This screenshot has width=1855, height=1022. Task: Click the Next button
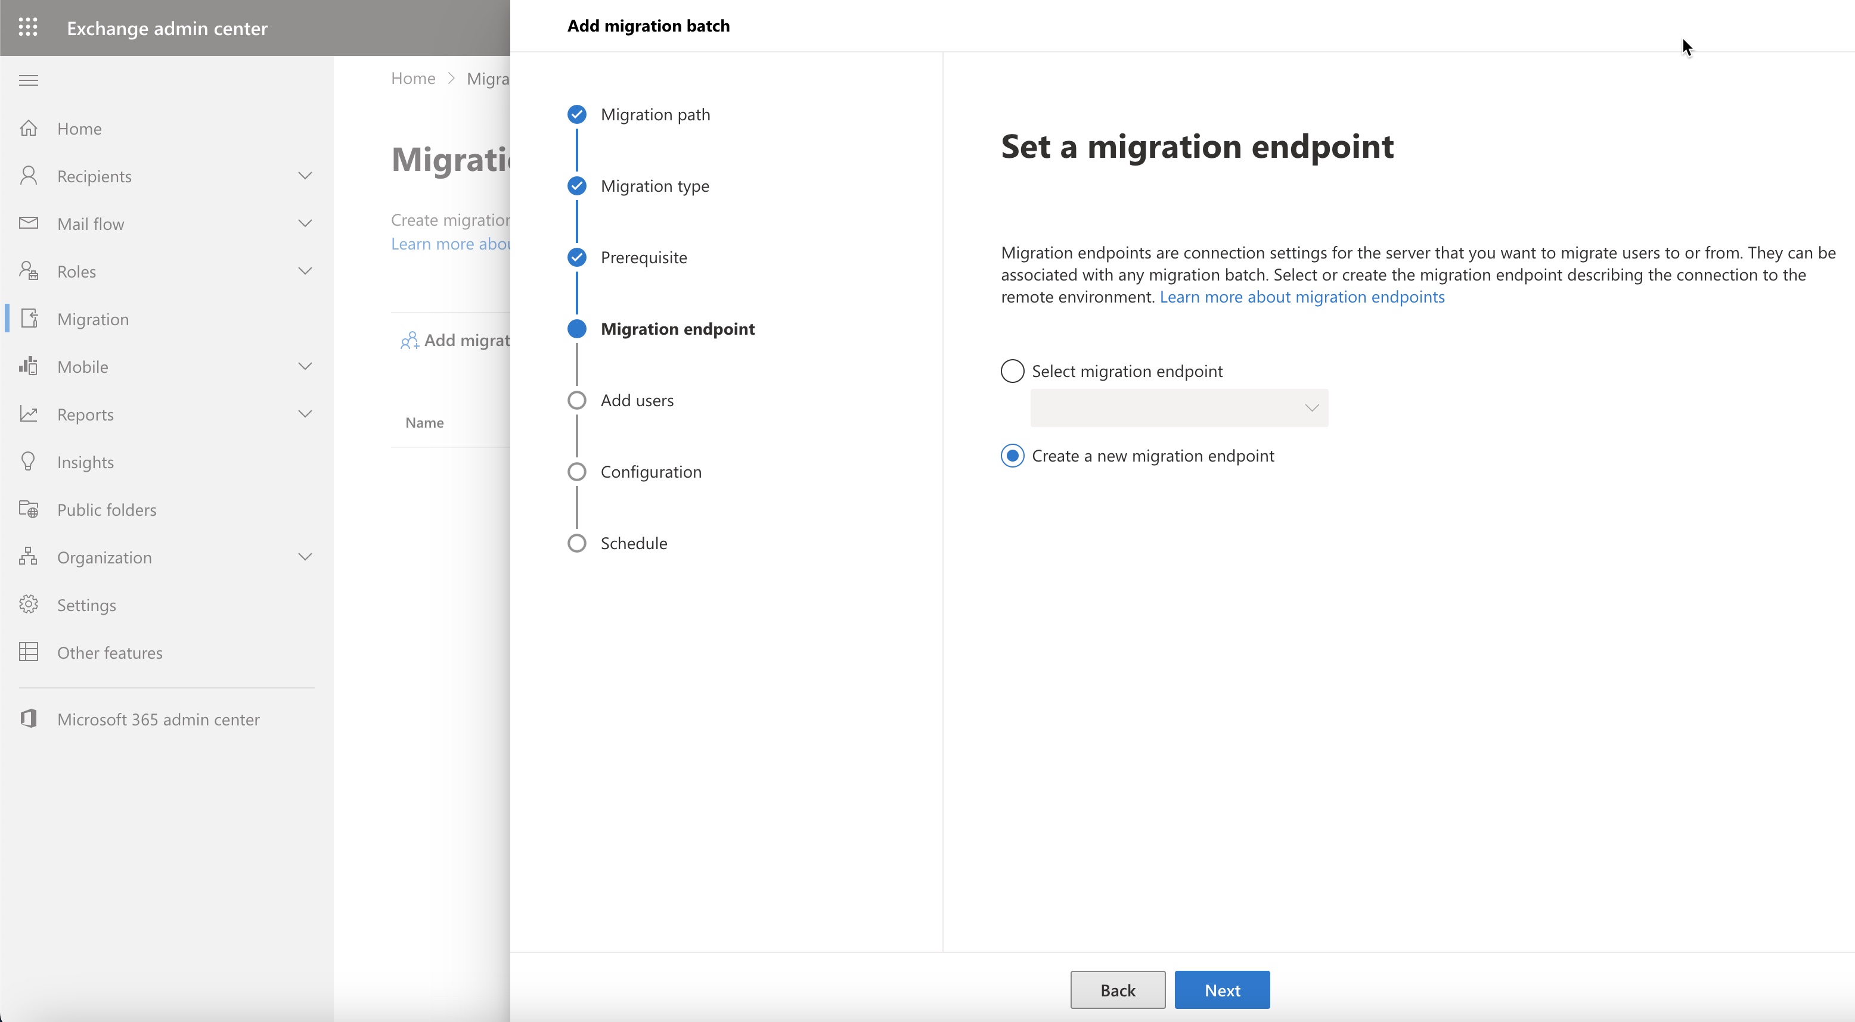1222,990
